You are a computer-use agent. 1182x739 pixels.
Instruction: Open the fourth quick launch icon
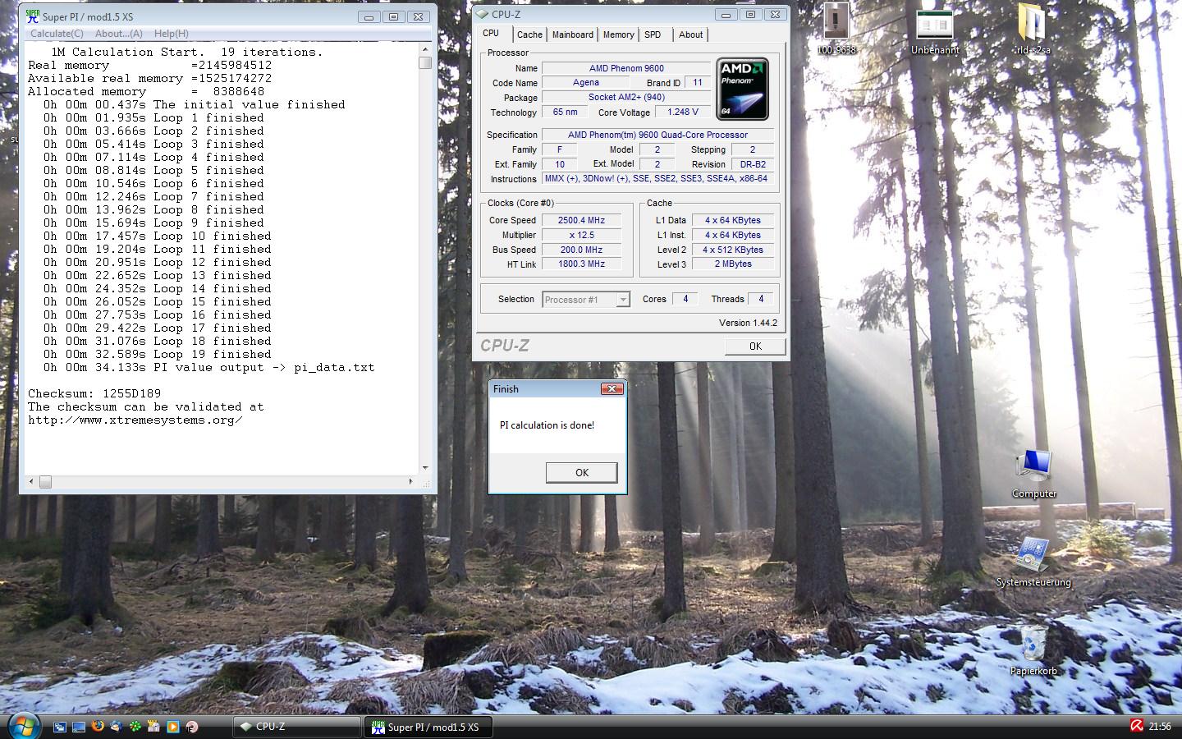[117, 727]
